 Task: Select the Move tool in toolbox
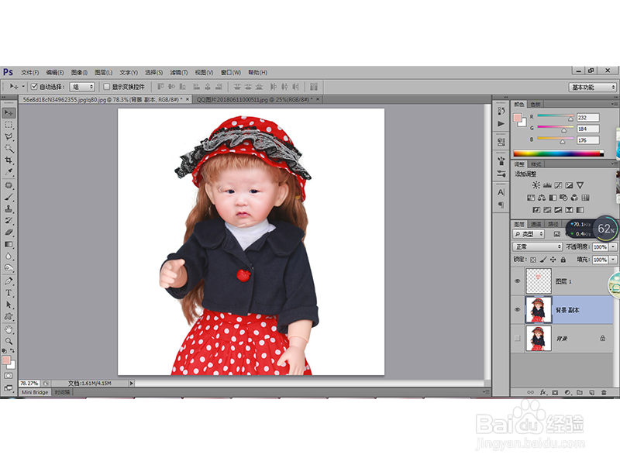(x=9, y=113)
